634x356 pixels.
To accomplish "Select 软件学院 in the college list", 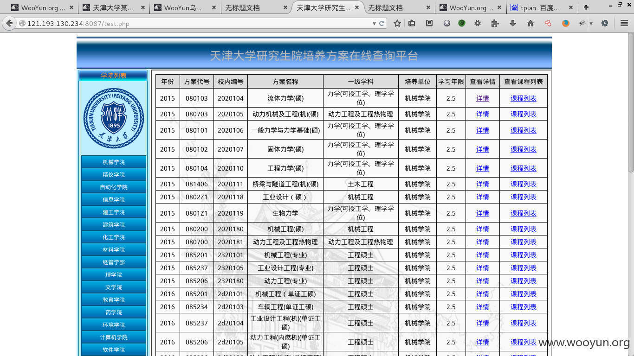I will [x=114, y=350].
